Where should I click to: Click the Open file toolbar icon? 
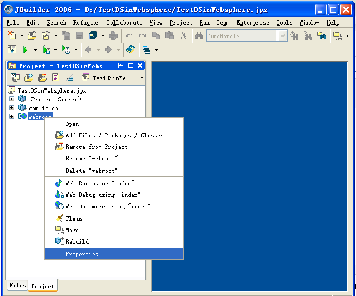[32, 35]
